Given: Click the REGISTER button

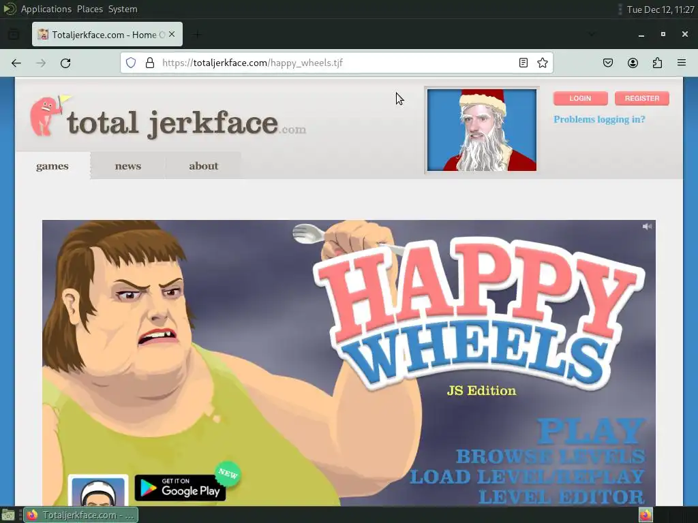Looking at the screenshot, I should coord(642,98).
